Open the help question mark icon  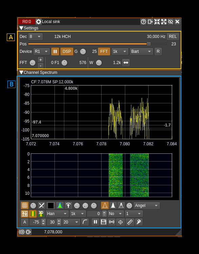pos(143,22)
